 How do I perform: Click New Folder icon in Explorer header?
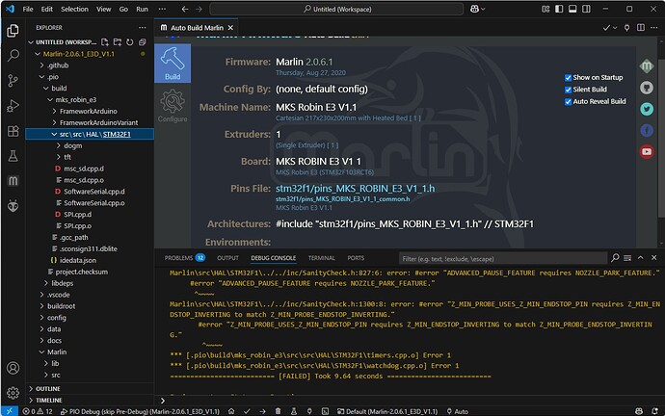118,42
